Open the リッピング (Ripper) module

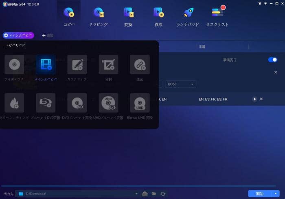point(99,16)
